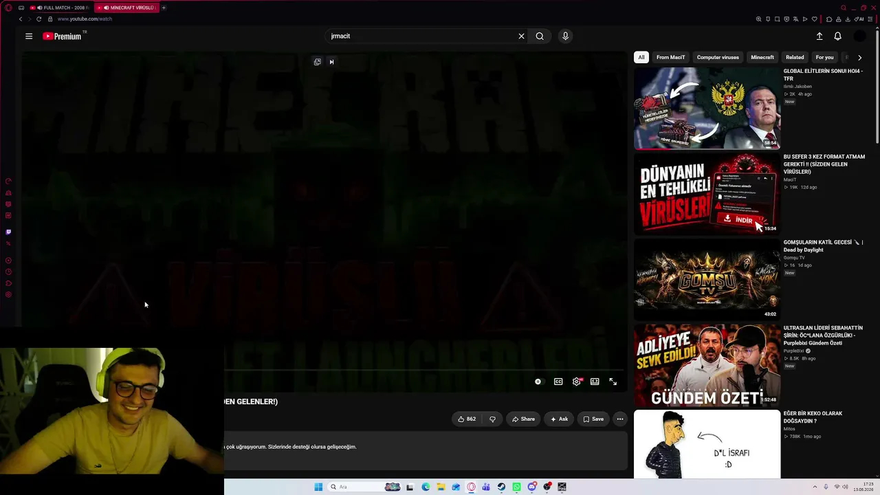This screenshot has width=880, height=495.
Task: Run the YouTube search magnifier button
Action: 540,36
